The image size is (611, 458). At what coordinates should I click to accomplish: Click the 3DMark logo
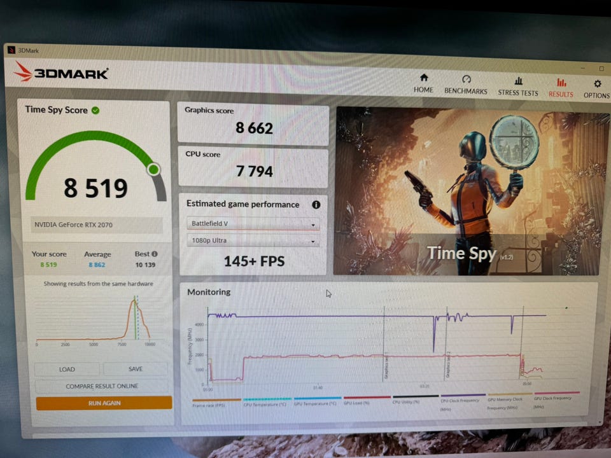click(61, 72)
